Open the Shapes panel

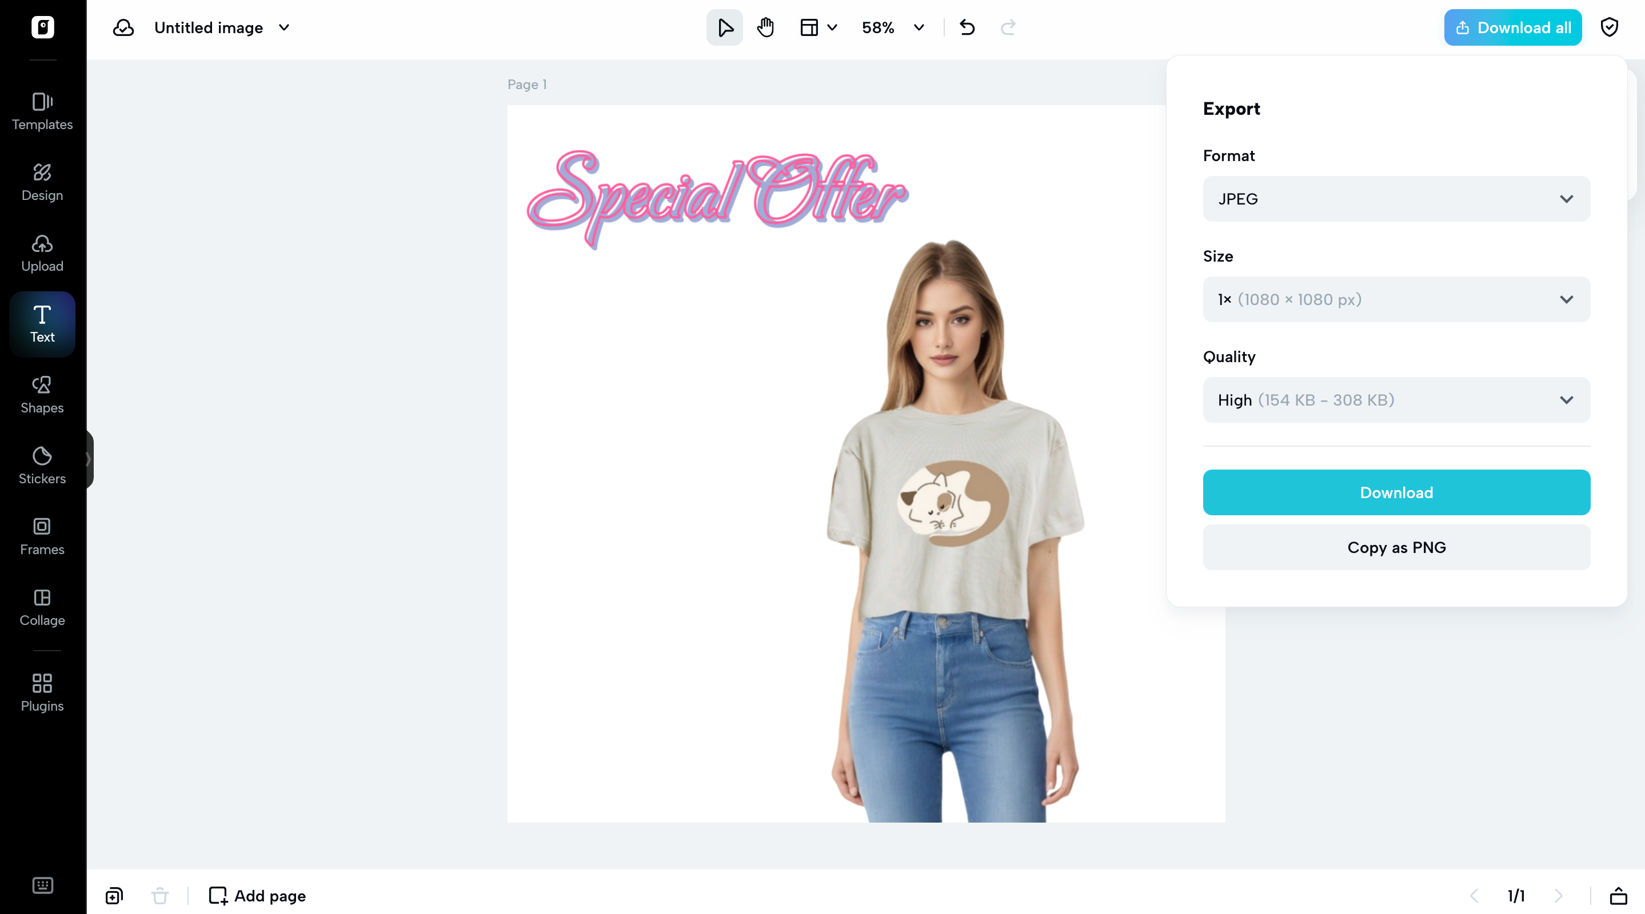[42, 395]
